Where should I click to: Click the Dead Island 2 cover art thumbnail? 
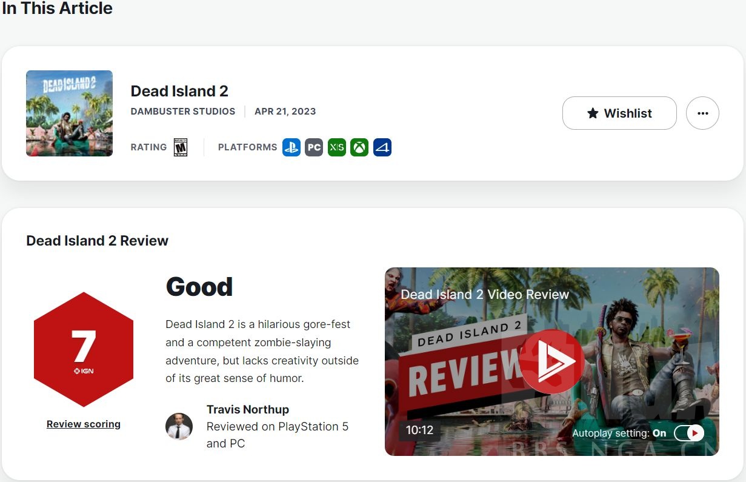coord(69,113)
